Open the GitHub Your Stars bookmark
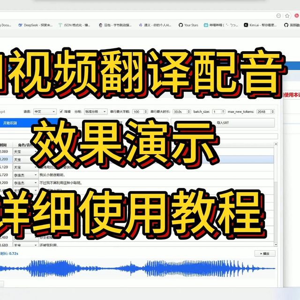Screen dimensions: 300x300 [x=188, y=25]
